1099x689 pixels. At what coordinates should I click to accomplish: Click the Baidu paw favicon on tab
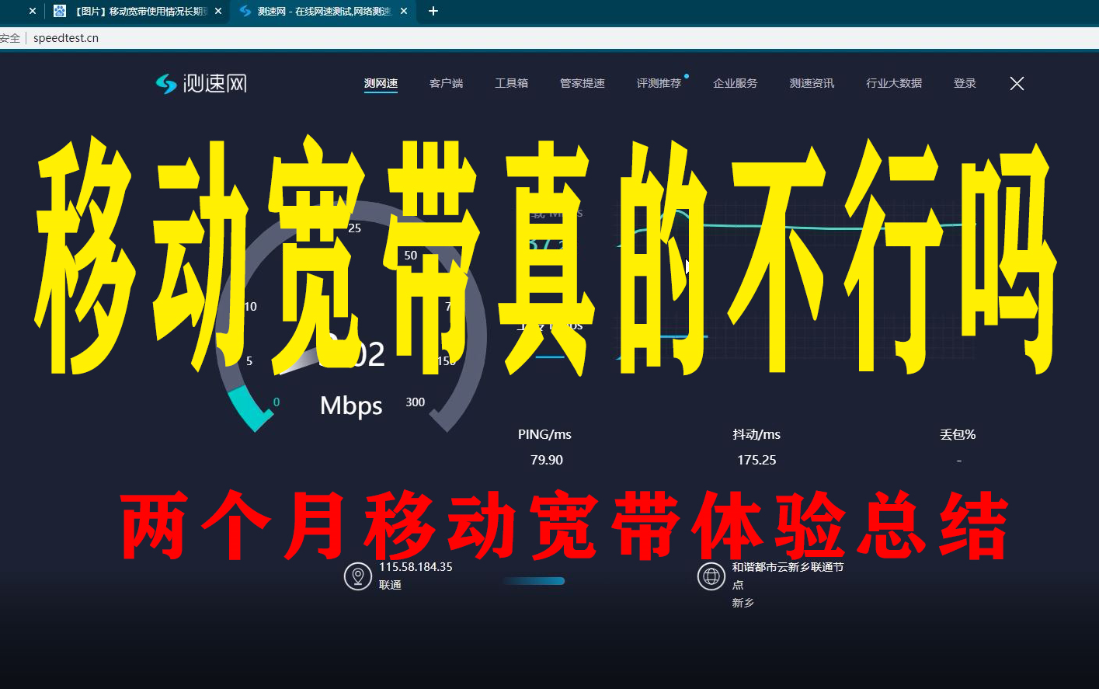[60, 11]
